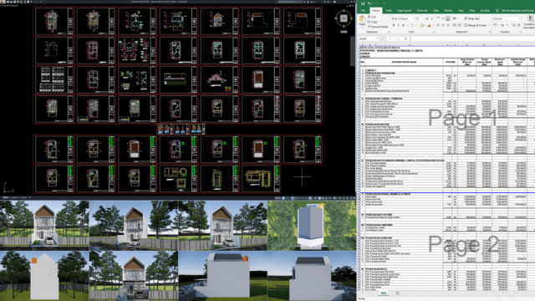Open the Alignment group dialog launcher

(490, 32)
